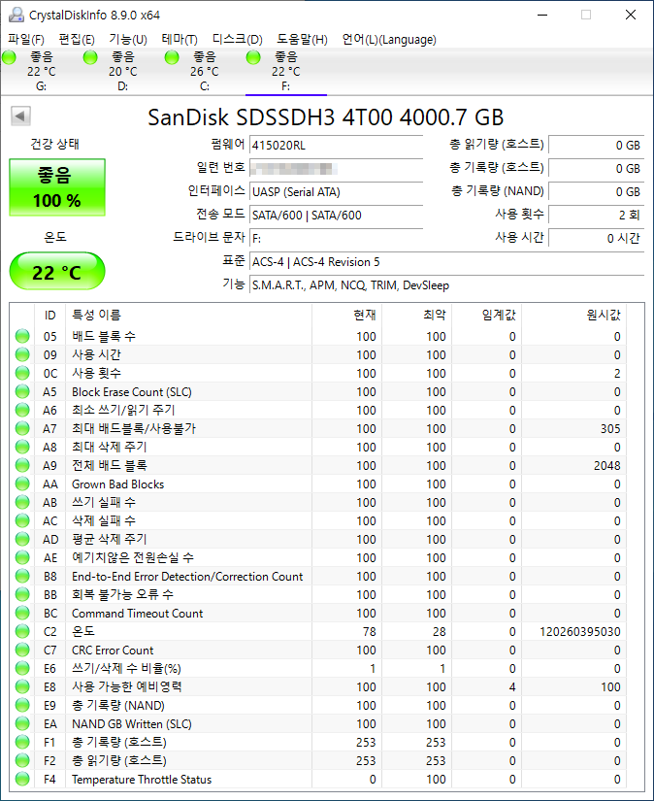Click status icon of row E6
This screenshot has width=654, height=801.
(22, 668)
